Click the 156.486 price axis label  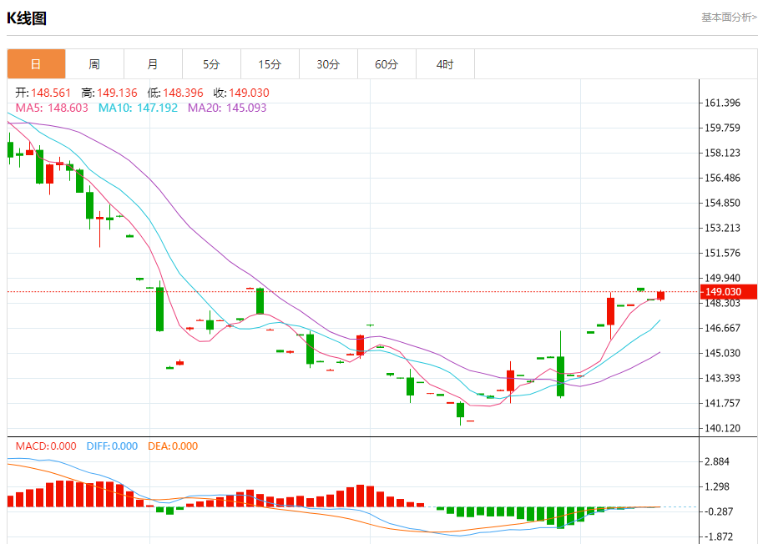(722, 178)
